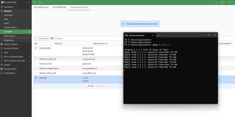Switch to the SD-WAN Rule tab
This screenshot has width=235, height=117.
click(x=60, y=7)
